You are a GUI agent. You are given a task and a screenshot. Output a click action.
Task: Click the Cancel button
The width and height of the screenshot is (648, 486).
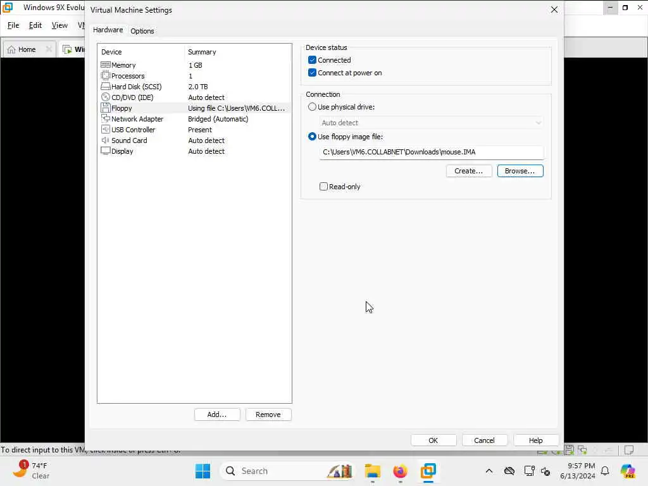[x=484, y=440]
